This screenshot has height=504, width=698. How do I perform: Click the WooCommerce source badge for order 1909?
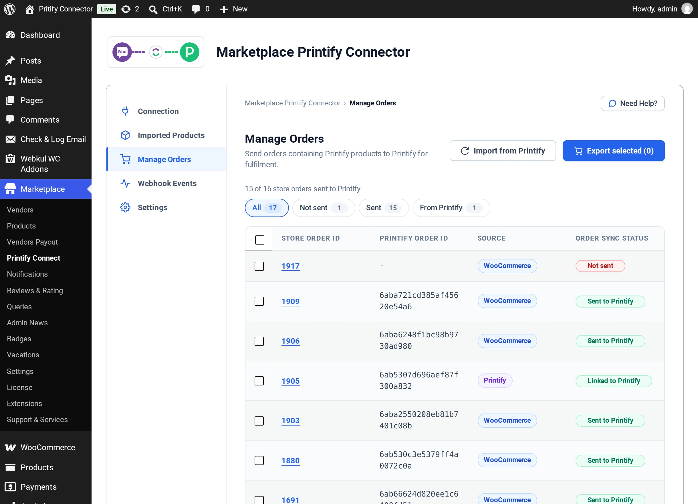[507, 301]
